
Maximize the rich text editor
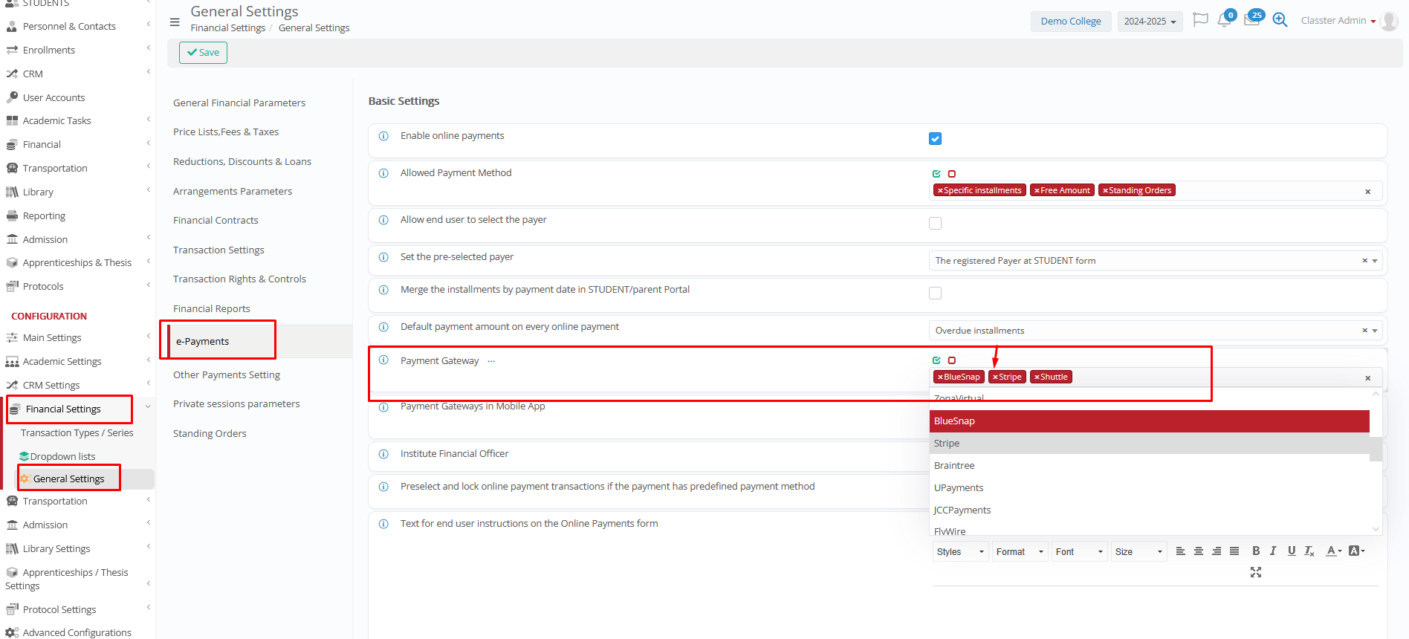point(1256,572)
